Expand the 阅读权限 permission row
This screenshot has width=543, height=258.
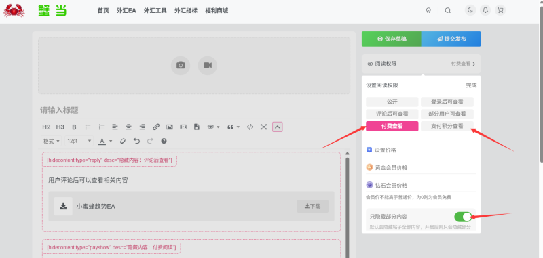422,64
